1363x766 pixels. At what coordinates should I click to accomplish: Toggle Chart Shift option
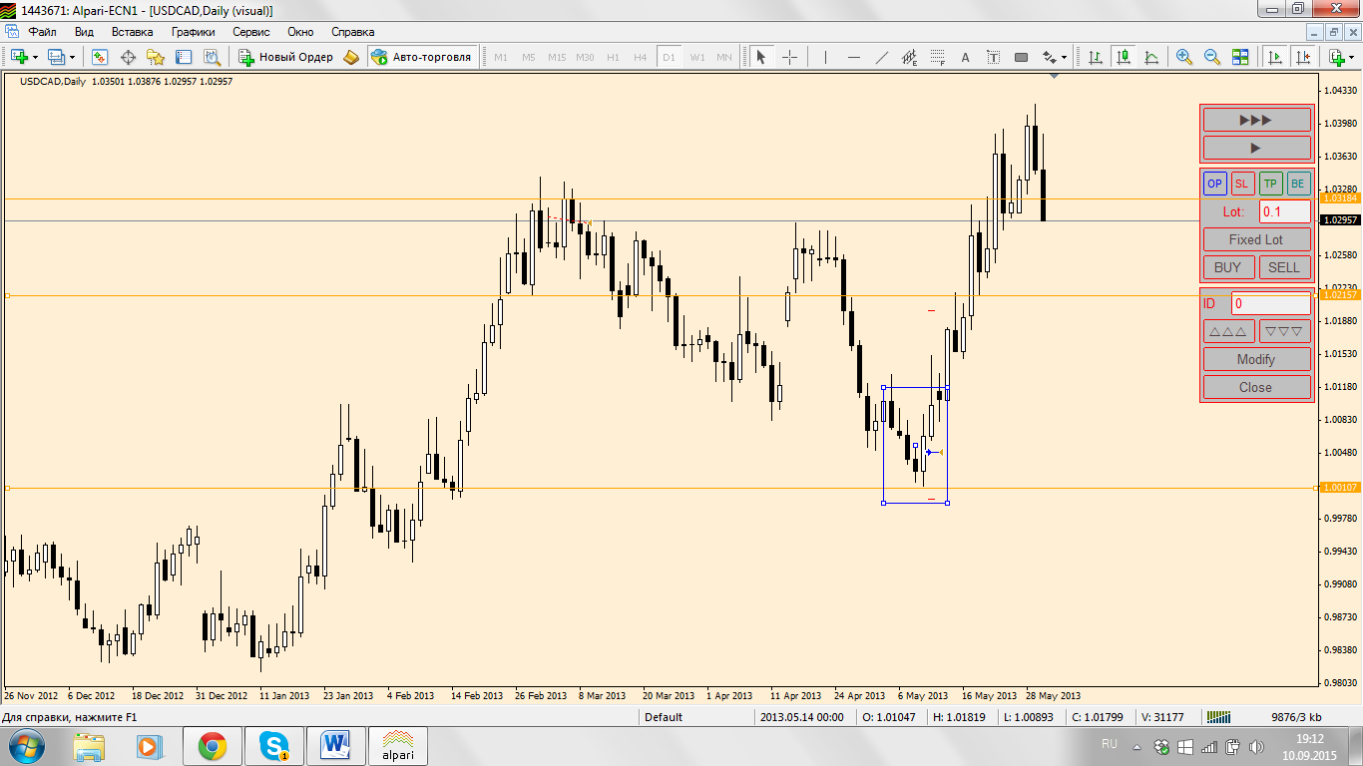[x=1302, y=57]
